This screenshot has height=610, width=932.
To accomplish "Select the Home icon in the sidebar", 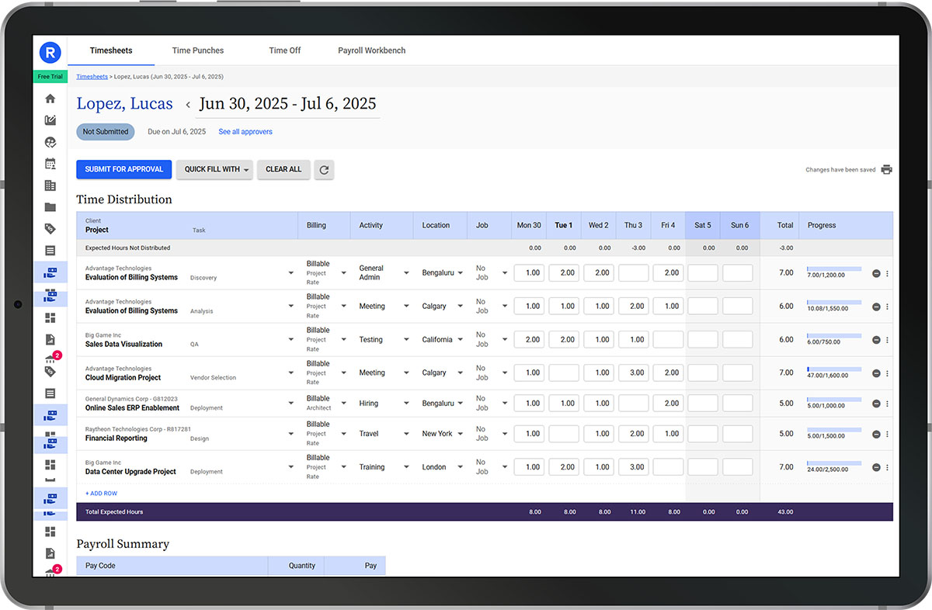I will 50,99.
